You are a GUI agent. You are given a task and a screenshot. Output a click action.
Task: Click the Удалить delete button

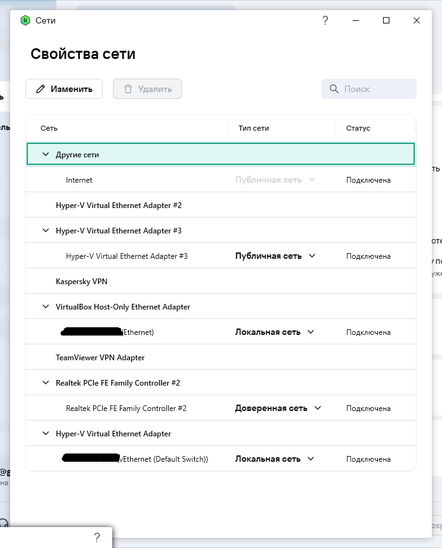pyautogui.click(x=147, y=89)
